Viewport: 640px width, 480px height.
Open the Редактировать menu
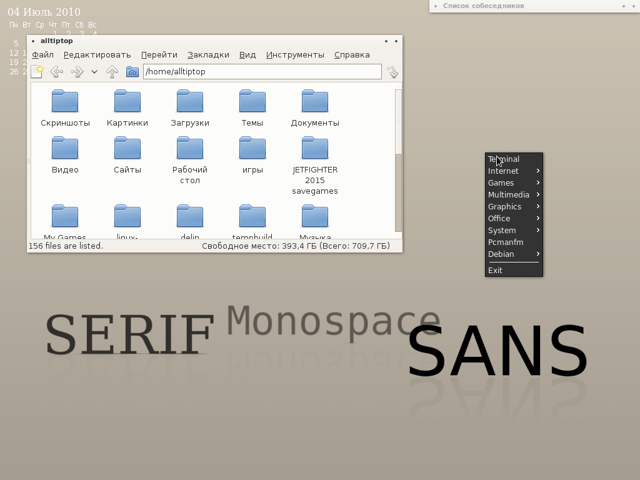pyautogui.click(x=97, y=55)
